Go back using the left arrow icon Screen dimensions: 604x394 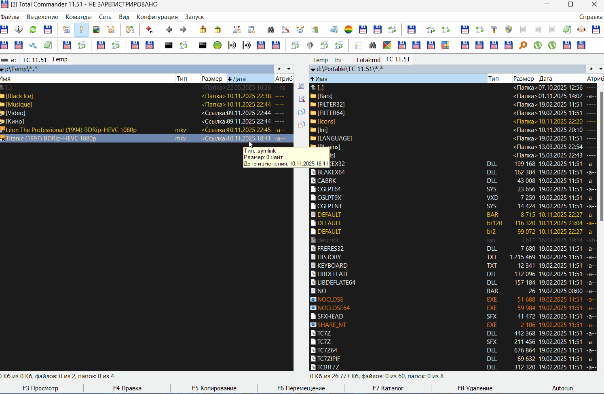point(169,29)
